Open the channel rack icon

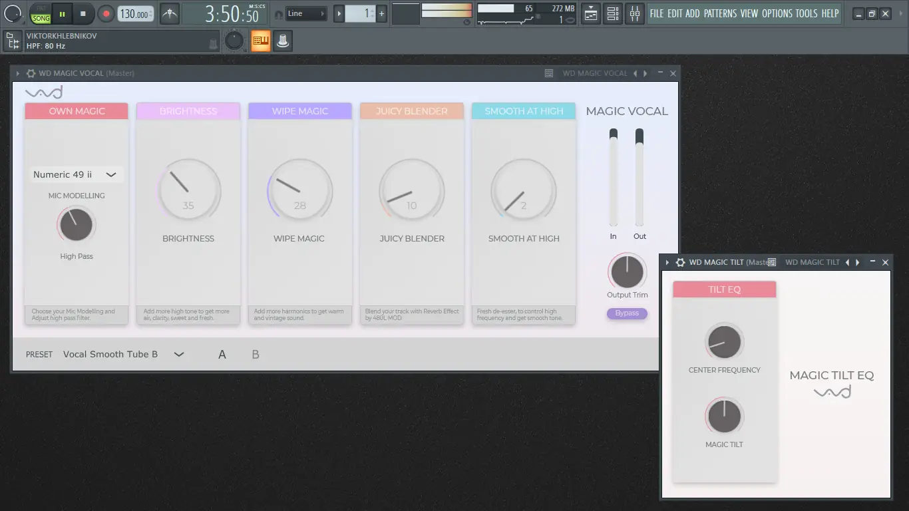coord(613,13)
